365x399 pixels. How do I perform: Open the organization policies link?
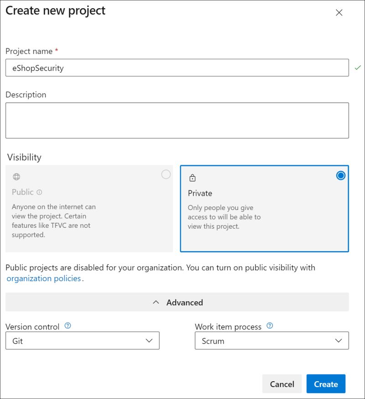pyautogui.click(x=44, y=278)
